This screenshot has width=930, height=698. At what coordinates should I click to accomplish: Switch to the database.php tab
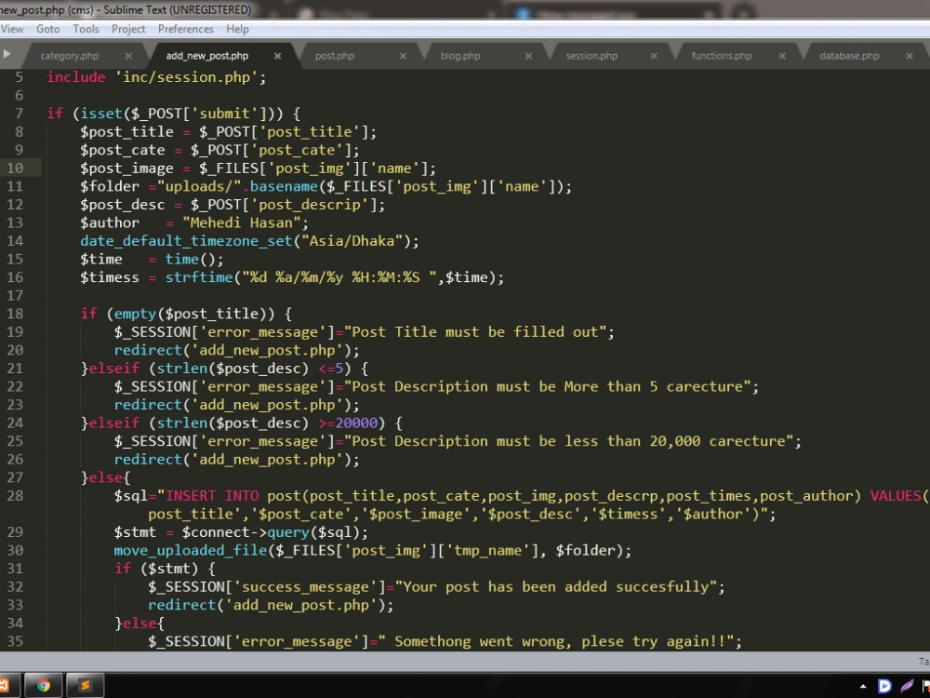(x=849, y=56)
